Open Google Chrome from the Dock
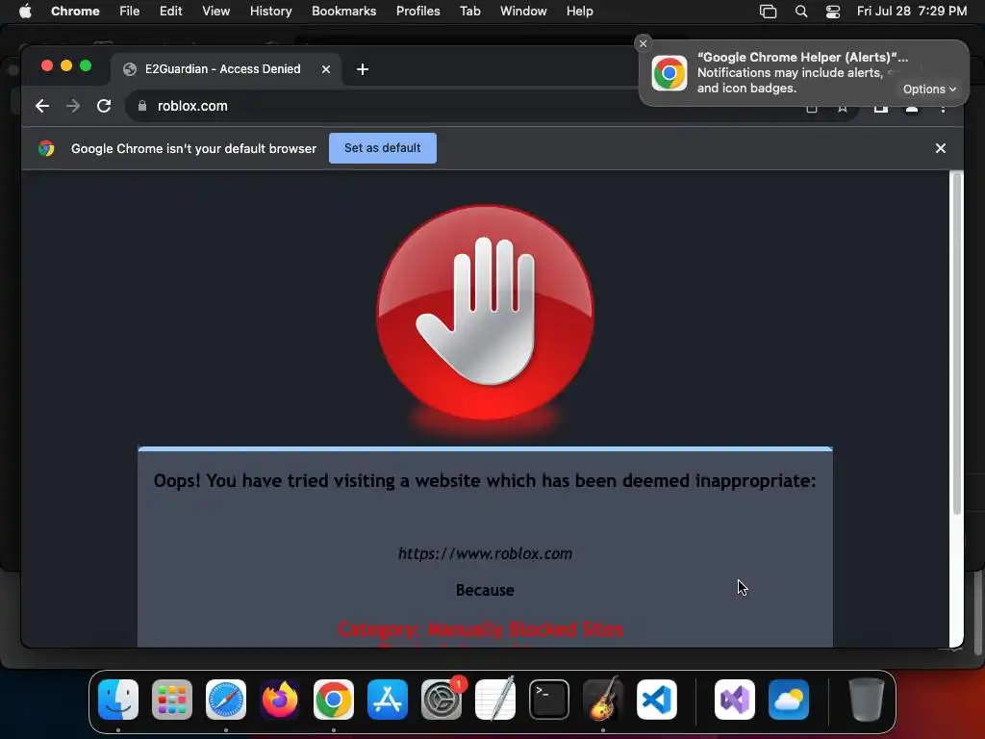Viewport: 985px width, 739px height. click(x=334, y=700)
